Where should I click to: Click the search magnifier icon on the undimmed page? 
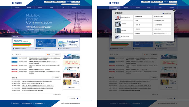point(79,4)
